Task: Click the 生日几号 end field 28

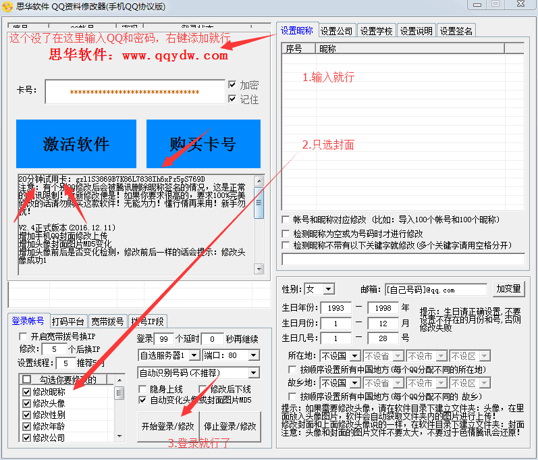Action: [x=383, y=338]
